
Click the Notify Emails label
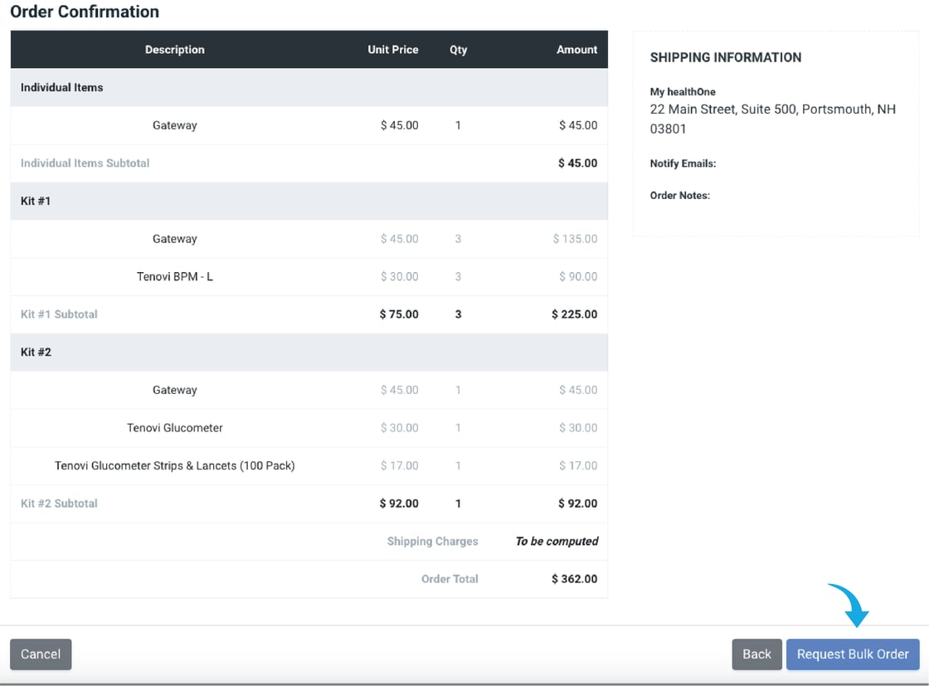(x=683, y=163)
